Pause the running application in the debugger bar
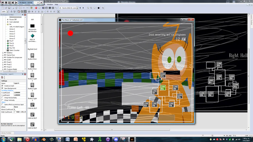Viewport: 253px width, 142px height. (9, 3)
